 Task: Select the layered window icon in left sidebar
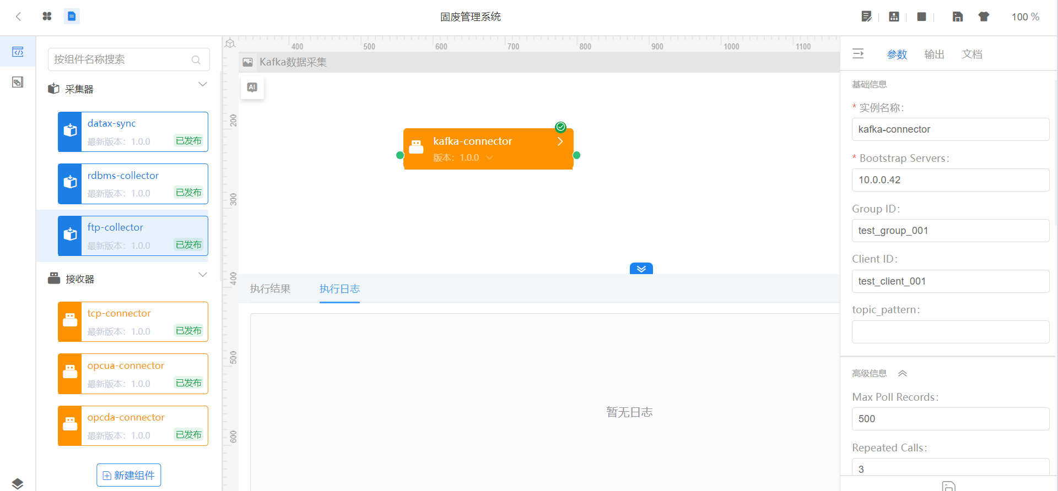coord(18,83)
